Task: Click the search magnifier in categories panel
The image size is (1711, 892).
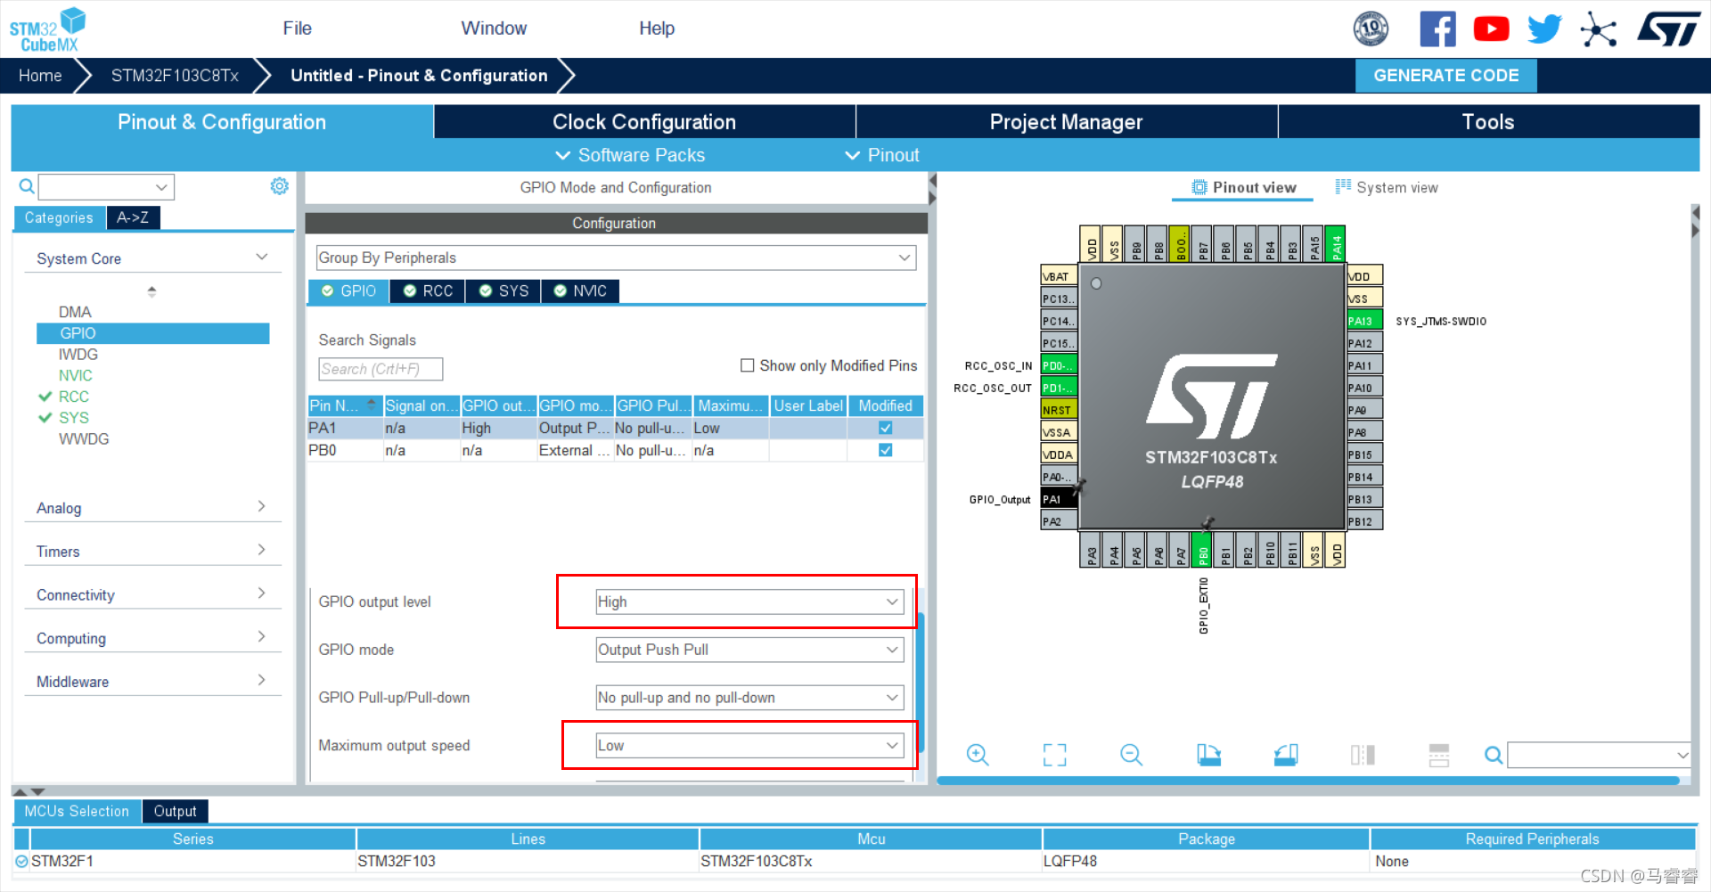Action: point(27,186)
